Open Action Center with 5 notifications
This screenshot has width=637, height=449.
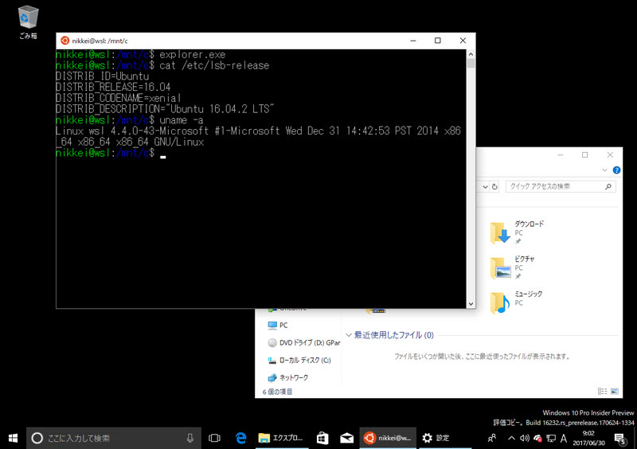620,438
